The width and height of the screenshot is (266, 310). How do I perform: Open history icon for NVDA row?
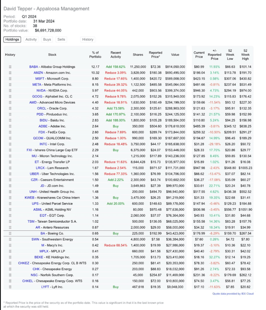(x=10, y=90)
